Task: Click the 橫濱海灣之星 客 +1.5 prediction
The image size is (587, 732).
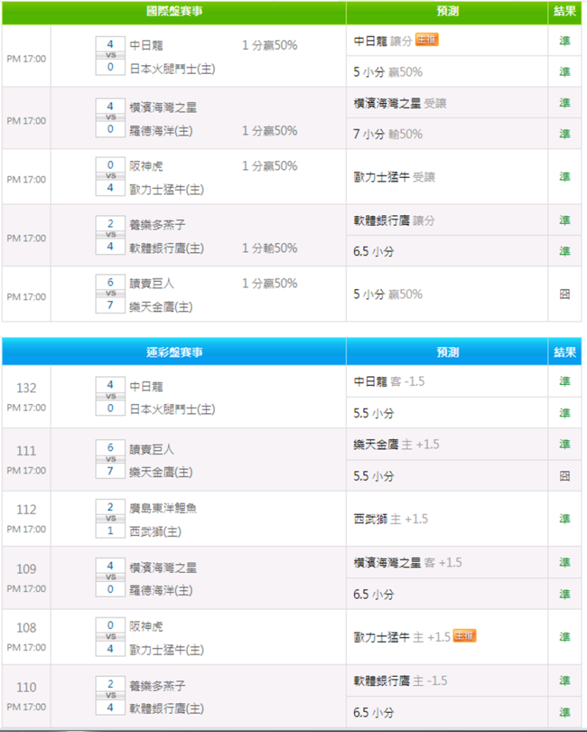Action: tap(408, 562)
